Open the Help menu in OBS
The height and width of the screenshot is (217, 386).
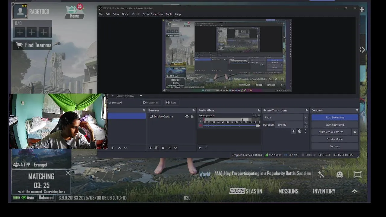coord(178,14)
